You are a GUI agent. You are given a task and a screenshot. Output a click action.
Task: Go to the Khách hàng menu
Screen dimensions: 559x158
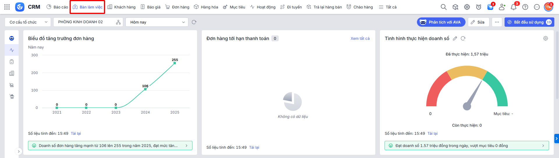click(x=121, y=7)
